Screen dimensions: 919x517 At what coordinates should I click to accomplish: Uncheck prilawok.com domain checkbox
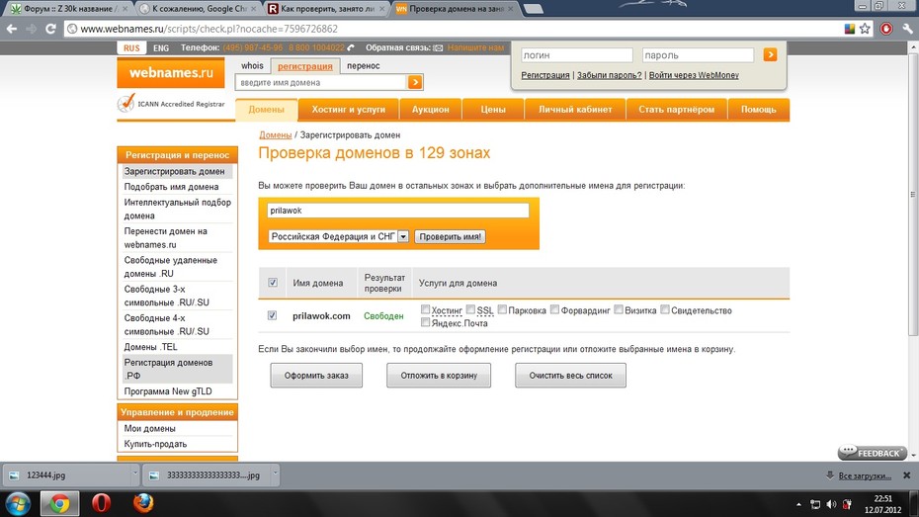tap(272, 315)
